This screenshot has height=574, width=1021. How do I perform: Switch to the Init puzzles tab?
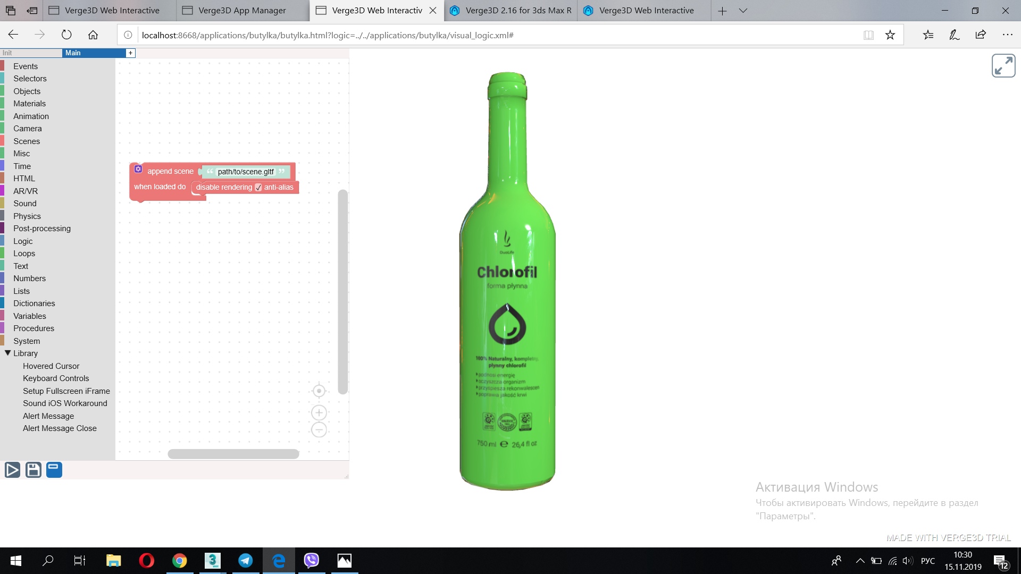[31, 53]
